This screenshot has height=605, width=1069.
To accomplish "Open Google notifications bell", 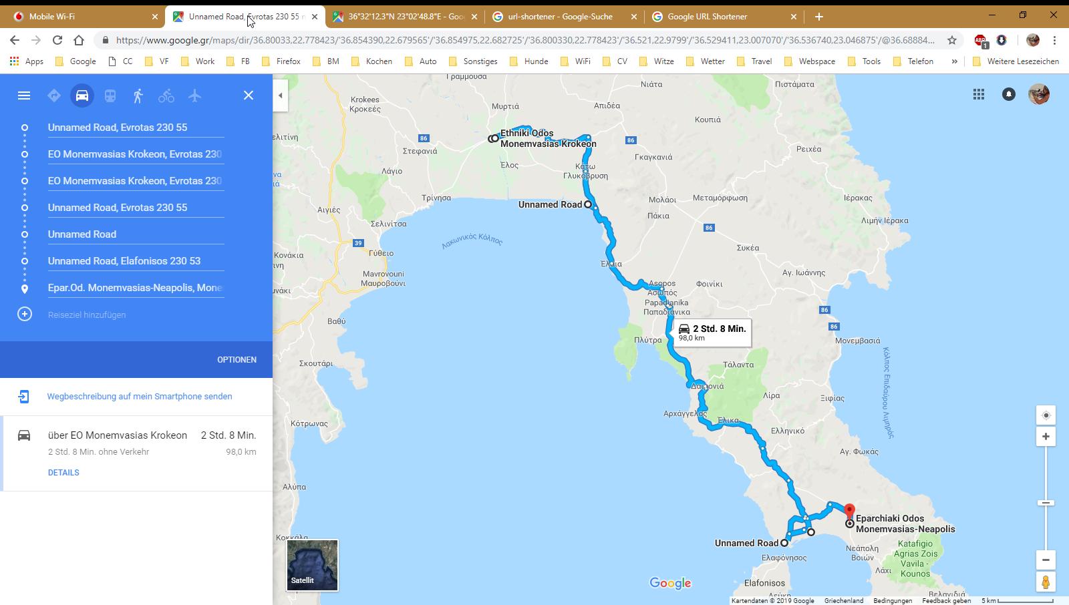I will 1009,94.
